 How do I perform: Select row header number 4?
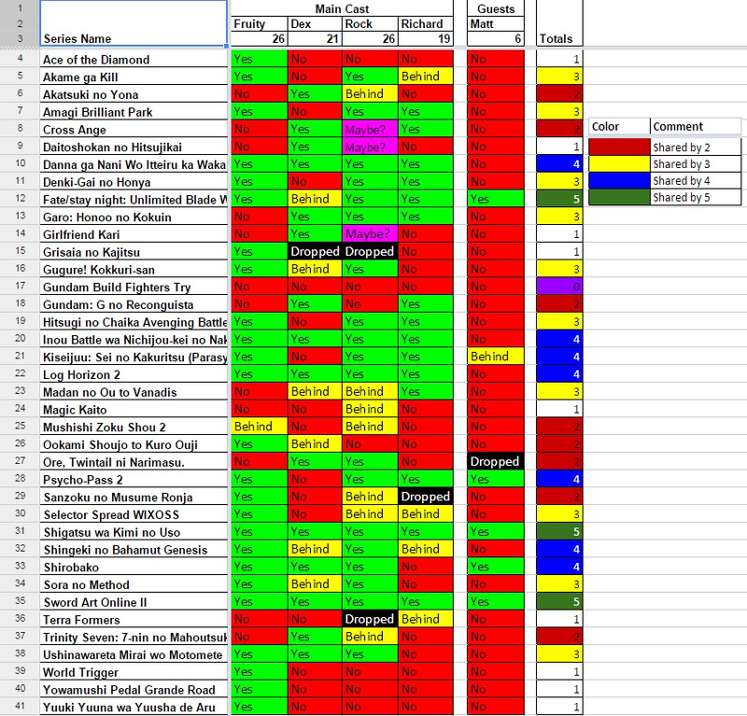coord(20,58)
